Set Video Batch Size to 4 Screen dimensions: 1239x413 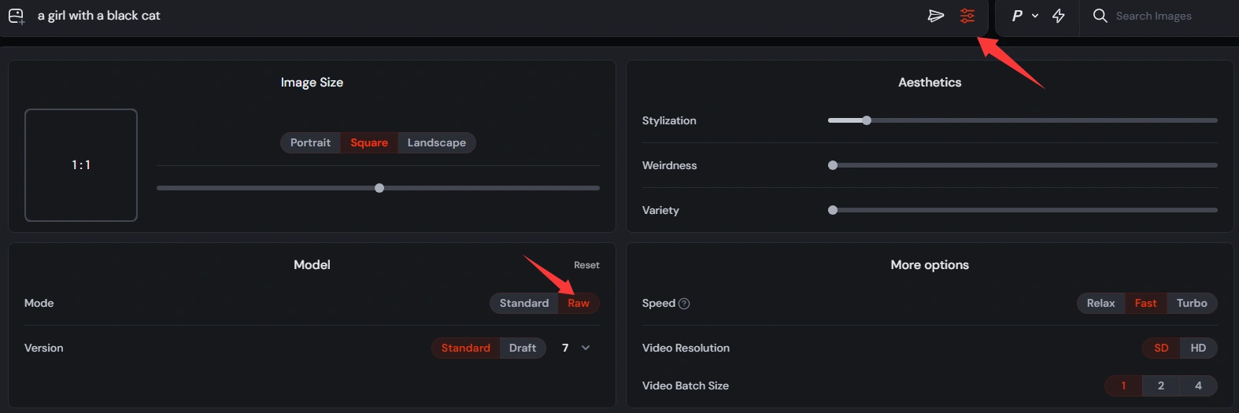coord(1198,385)
